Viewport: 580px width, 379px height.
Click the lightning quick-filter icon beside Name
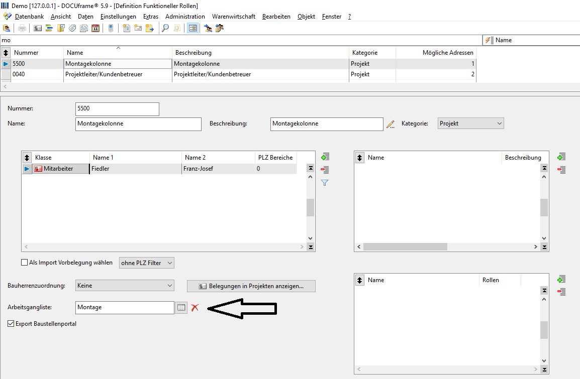[489, 40]
